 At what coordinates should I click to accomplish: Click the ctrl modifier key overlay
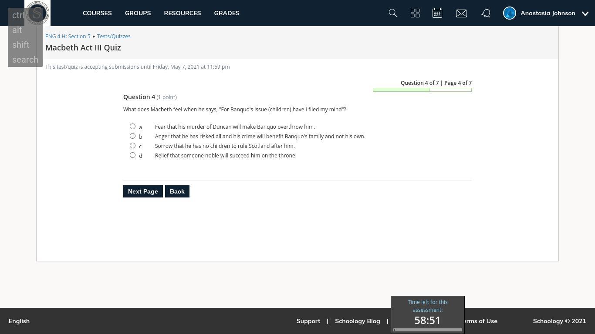point(18,15)
